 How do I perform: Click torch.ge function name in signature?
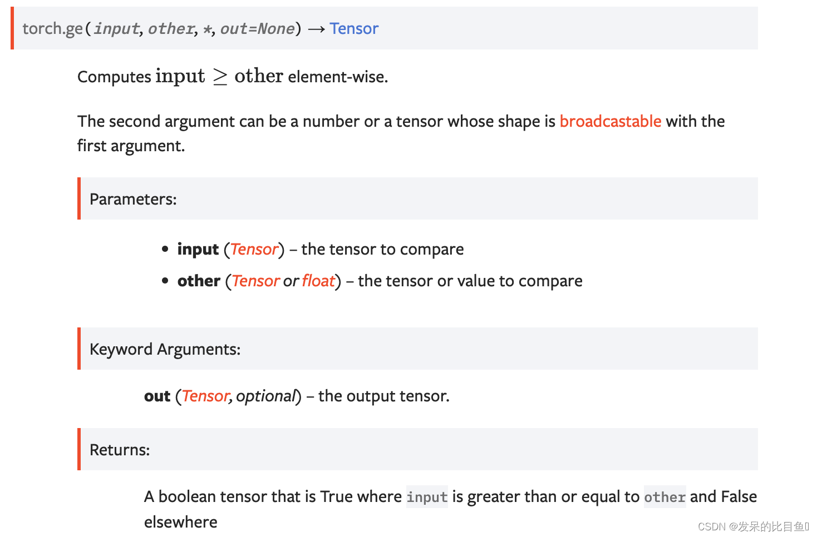click(x=52, y=28)
